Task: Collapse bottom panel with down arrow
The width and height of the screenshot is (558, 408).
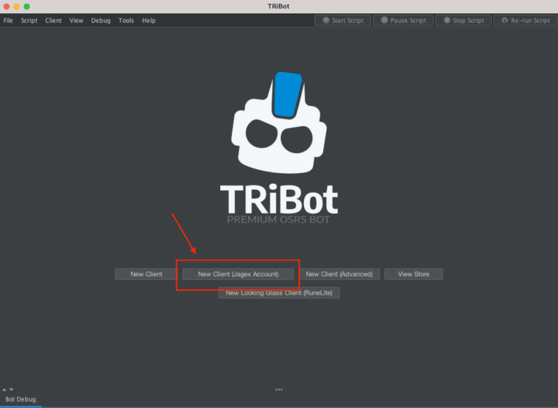Action: coord(11,390)
